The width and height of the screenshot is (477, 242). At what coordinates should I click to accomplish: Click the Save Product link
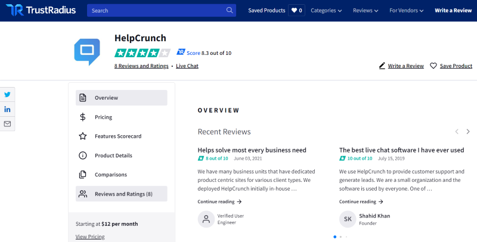click(456, 66)
